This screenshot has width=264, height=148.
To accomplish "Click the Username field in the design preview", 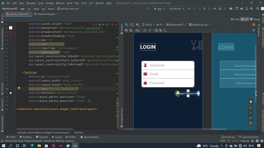I will pos(168,65).
